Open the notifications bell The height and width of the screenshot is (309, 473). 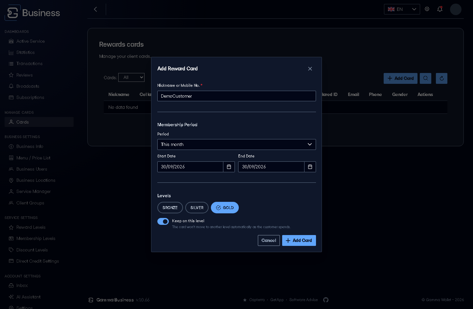(440, 9)
